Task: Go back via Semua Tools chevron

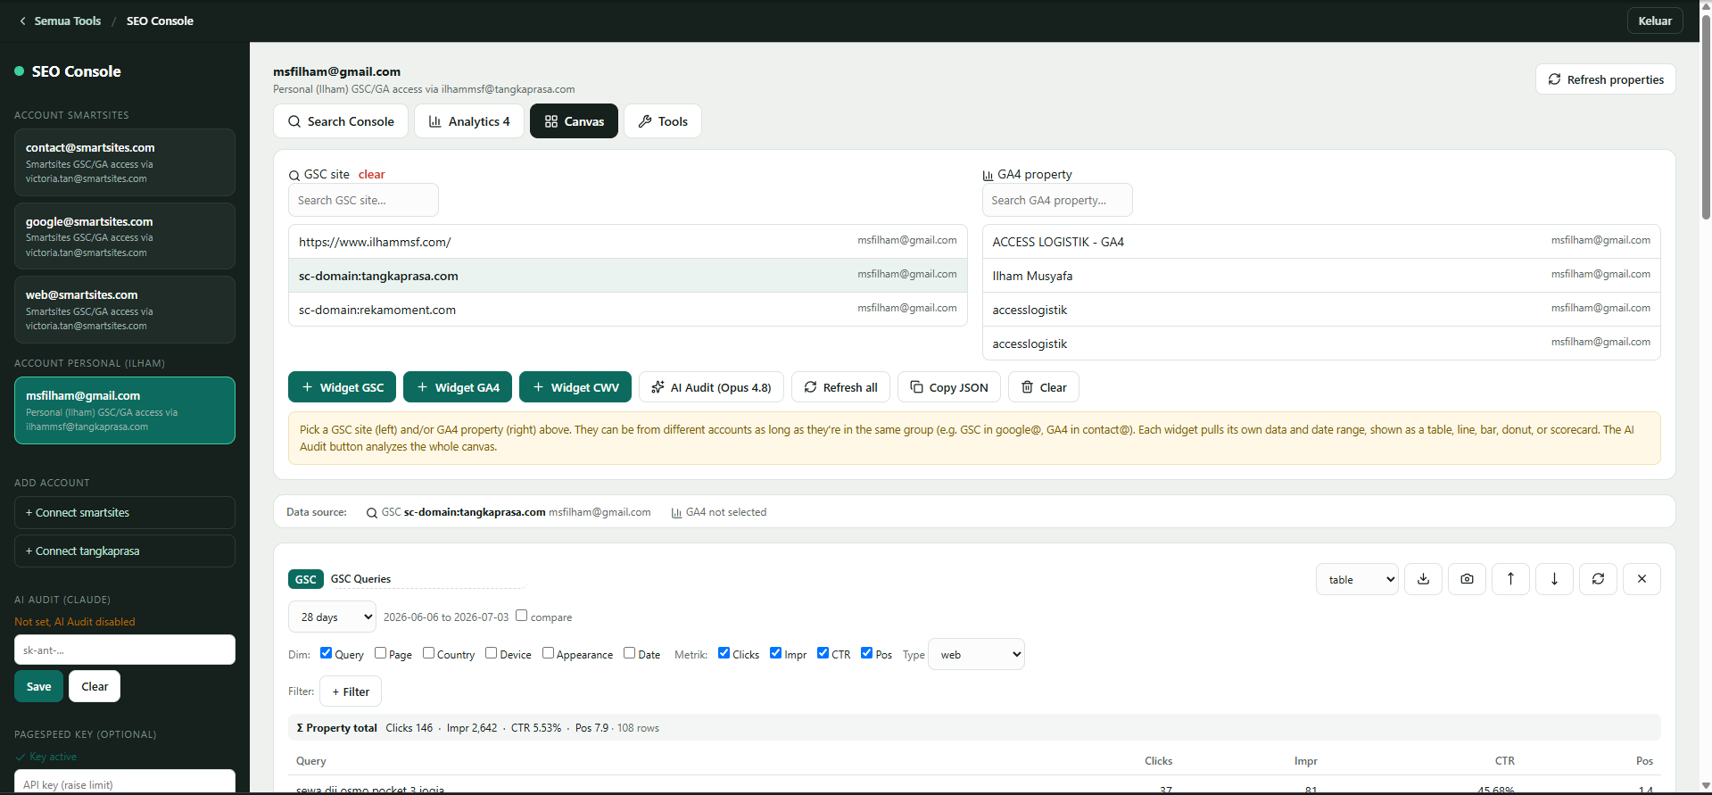Action: pos(22,21)
